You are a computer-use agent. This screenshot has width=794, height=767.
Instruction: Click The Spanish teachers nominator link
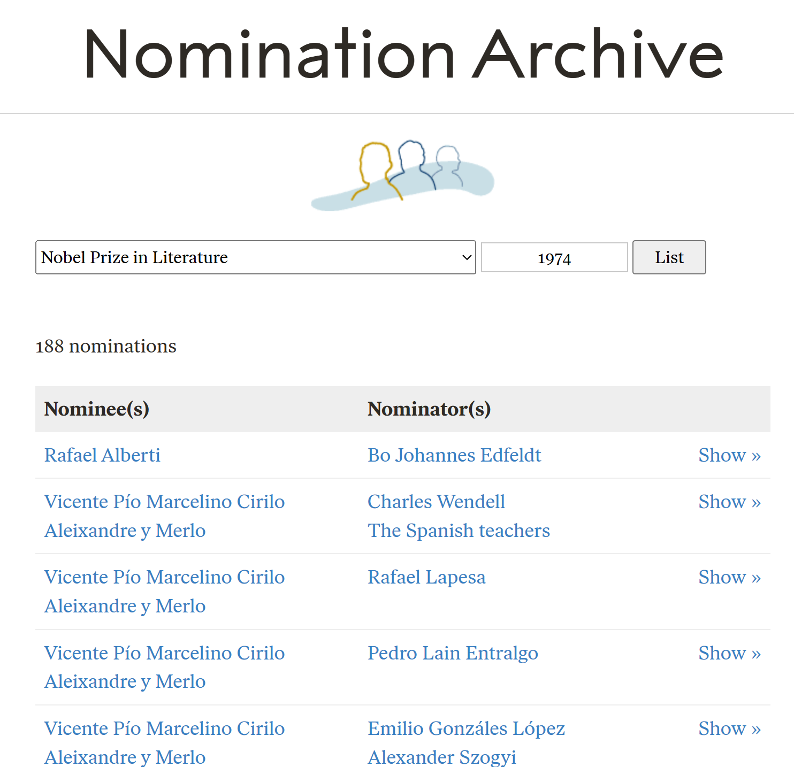(x=459, y=531)
